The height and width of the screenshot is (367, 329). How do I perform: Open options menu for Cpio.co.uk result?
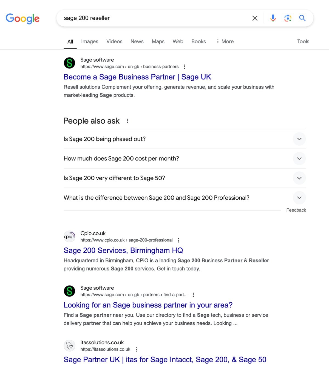[x=178, y=240]
